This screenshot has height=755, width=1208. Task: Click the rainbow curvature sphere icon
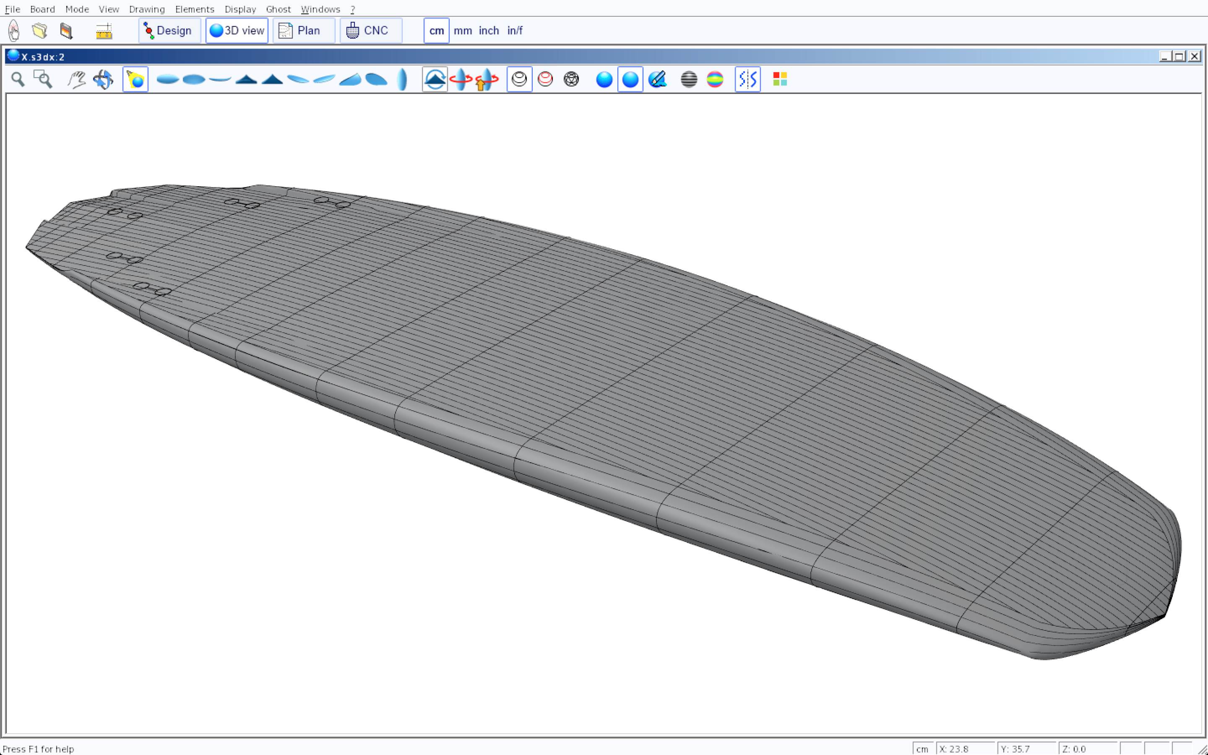(715, 79)
